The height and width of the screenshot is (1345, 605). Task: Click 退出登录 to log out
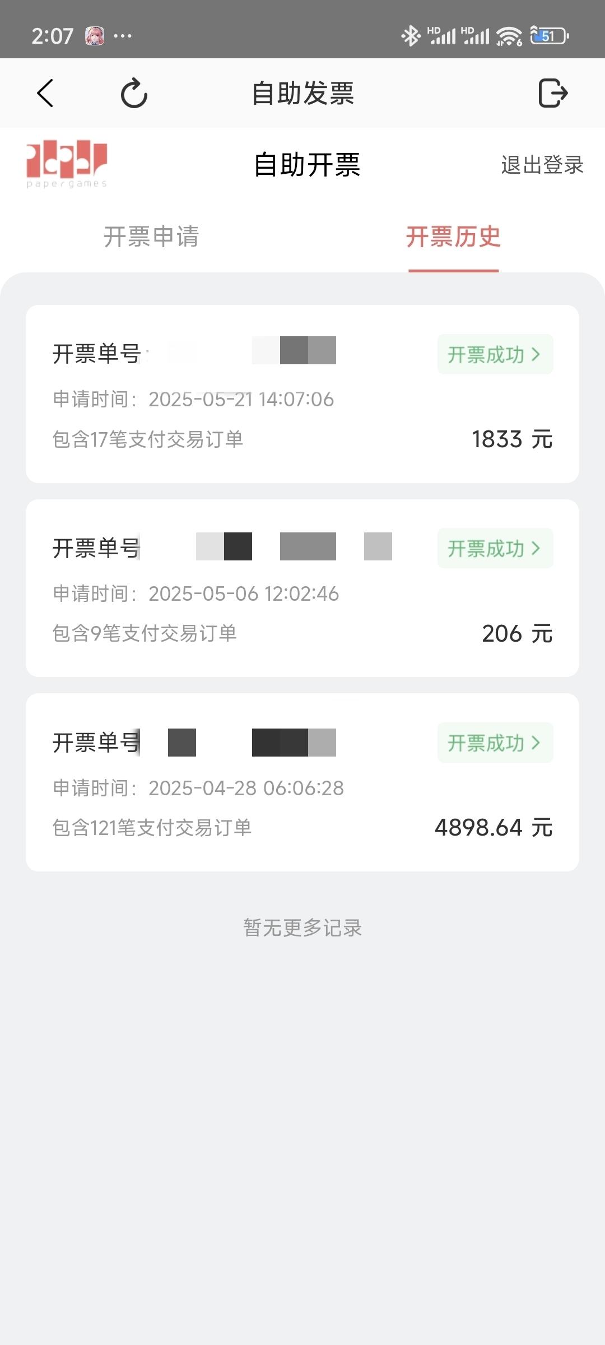[x=542, y=165]
